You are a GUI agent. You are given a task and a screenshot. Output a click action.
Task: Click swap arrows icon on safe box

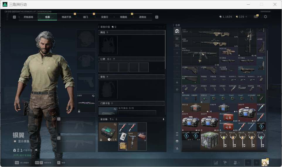pos(115,124)
